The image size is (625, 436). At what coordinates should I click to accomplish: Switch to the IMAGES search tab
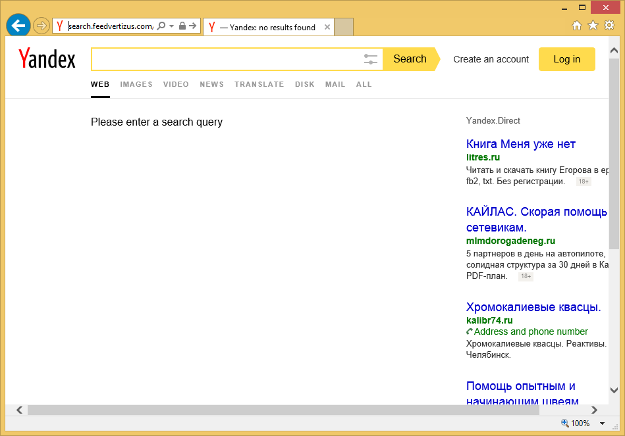click(136, 84)
